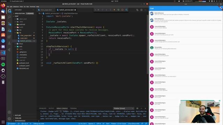The width and height of the screenshot is (223, 125).
Task: Open the File menu
Action: coord(8,7)
